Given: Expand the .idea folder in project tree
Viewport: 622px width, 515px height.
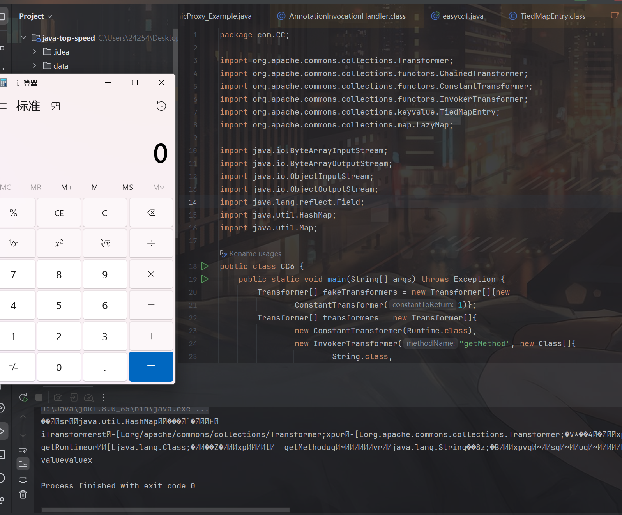Looking at the screenshot, I should tap(34, 52).
